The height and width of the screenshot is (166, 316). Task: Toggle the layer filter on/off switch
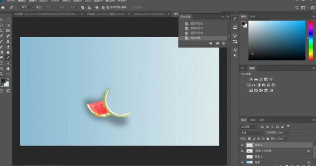288,126
